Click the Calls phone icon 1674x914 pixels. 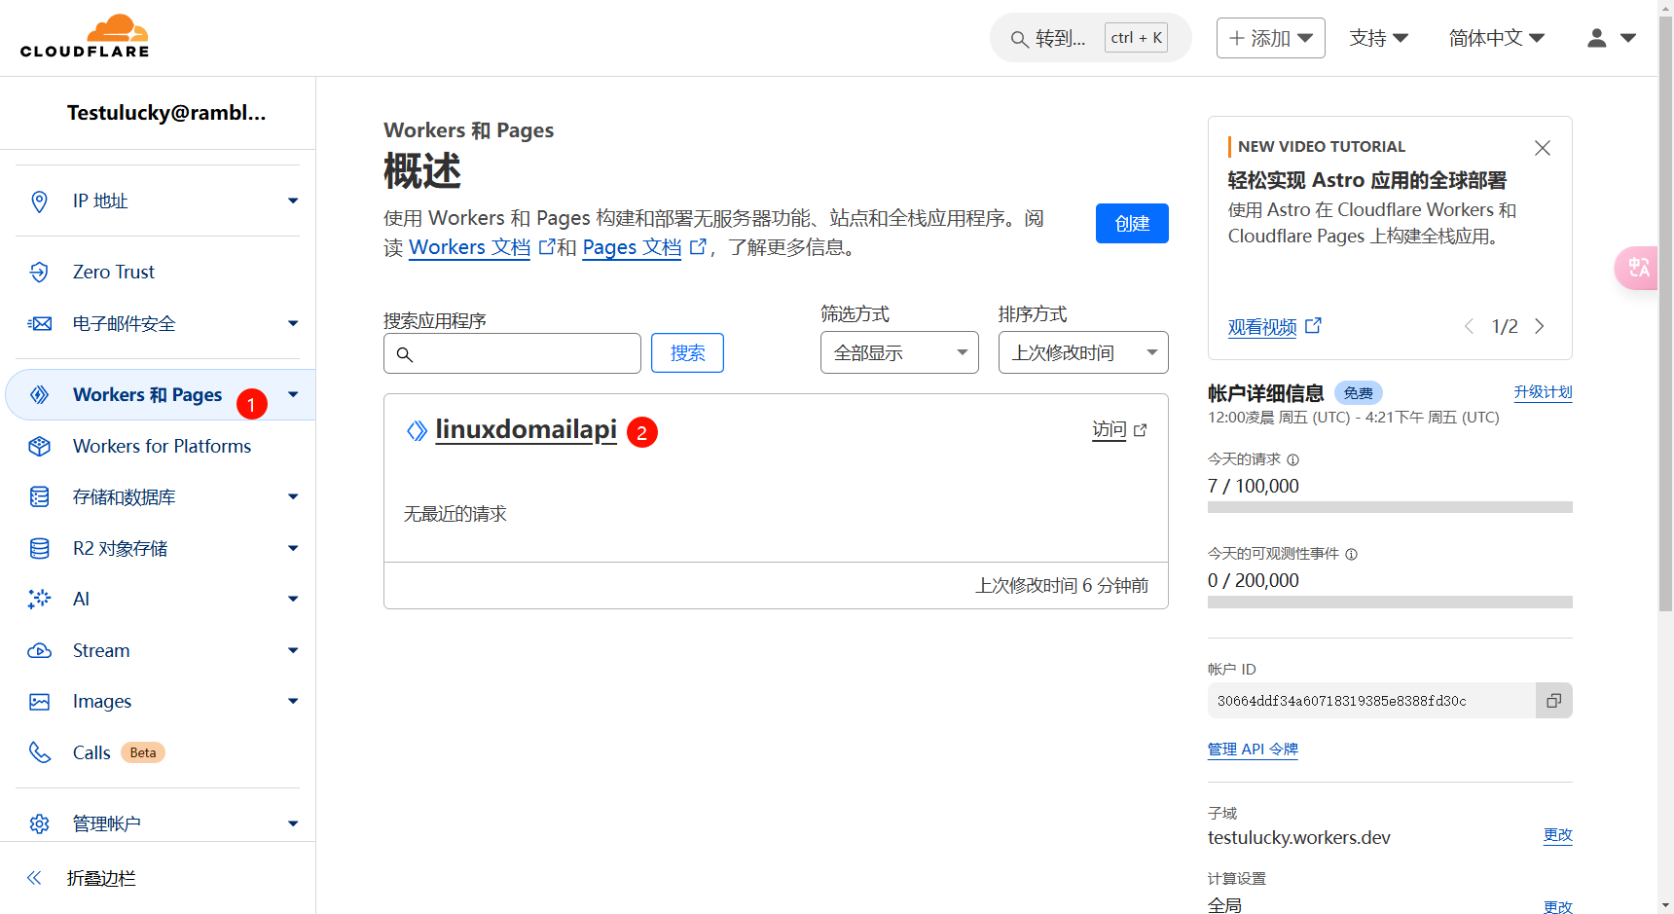[x=39, y=752]
